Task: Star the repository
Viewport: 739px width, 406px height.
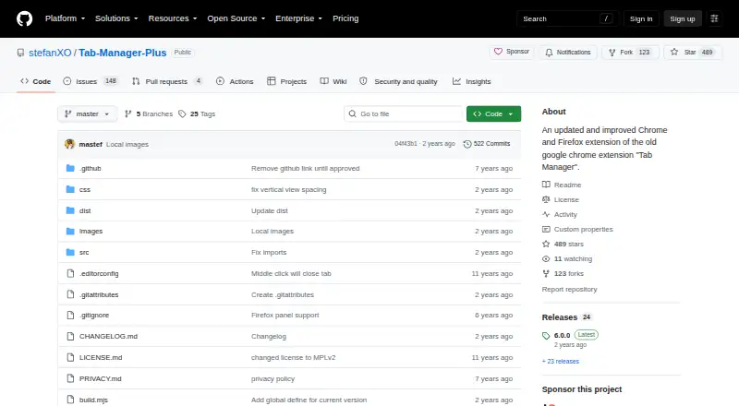Action: [692, 53]
